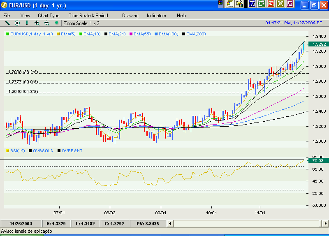Open the Indicators menu
Image resolution: width=329 pixels, height=236 pixels.
point(156,16)
